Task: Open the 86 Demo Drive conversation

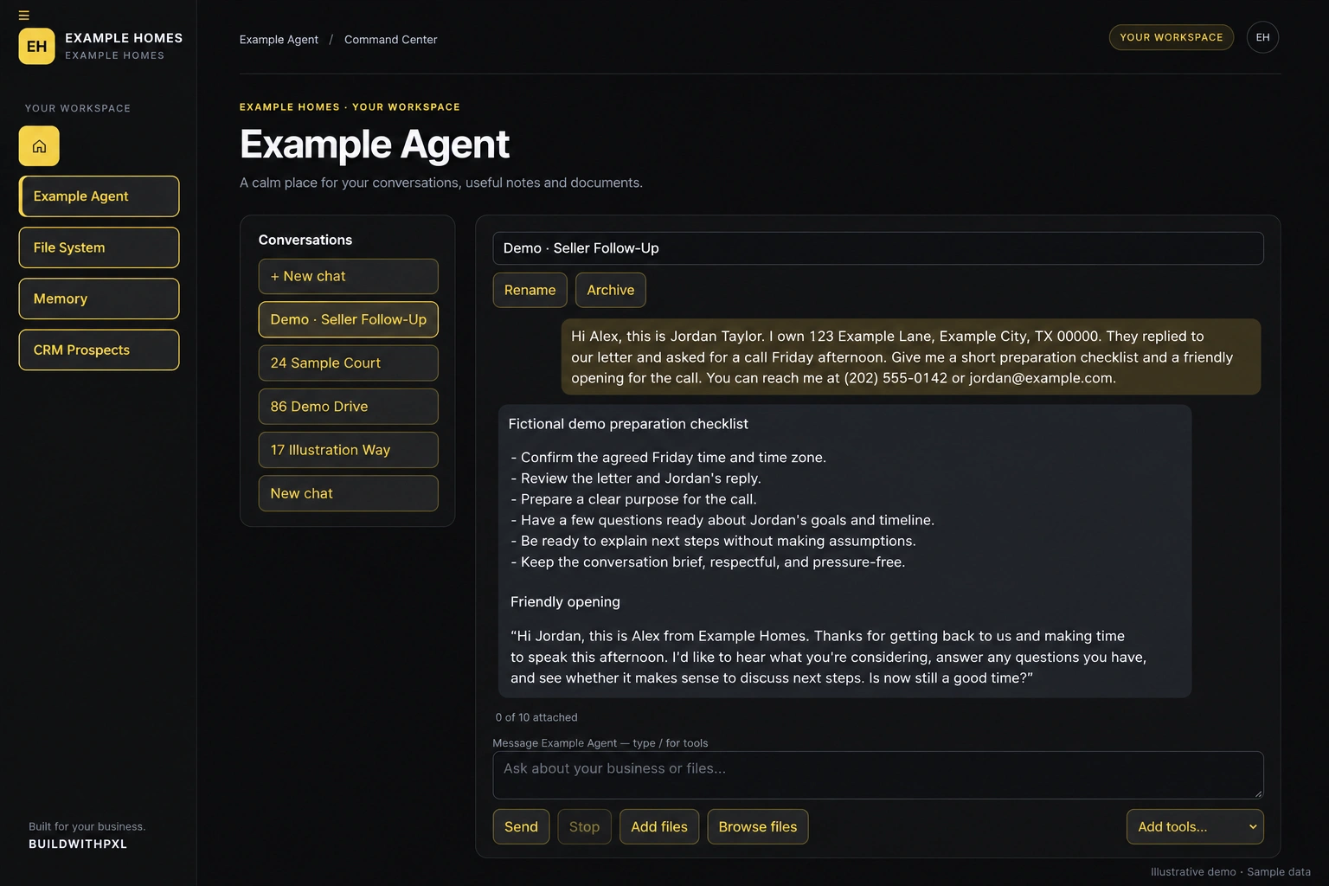Action: 348,407
